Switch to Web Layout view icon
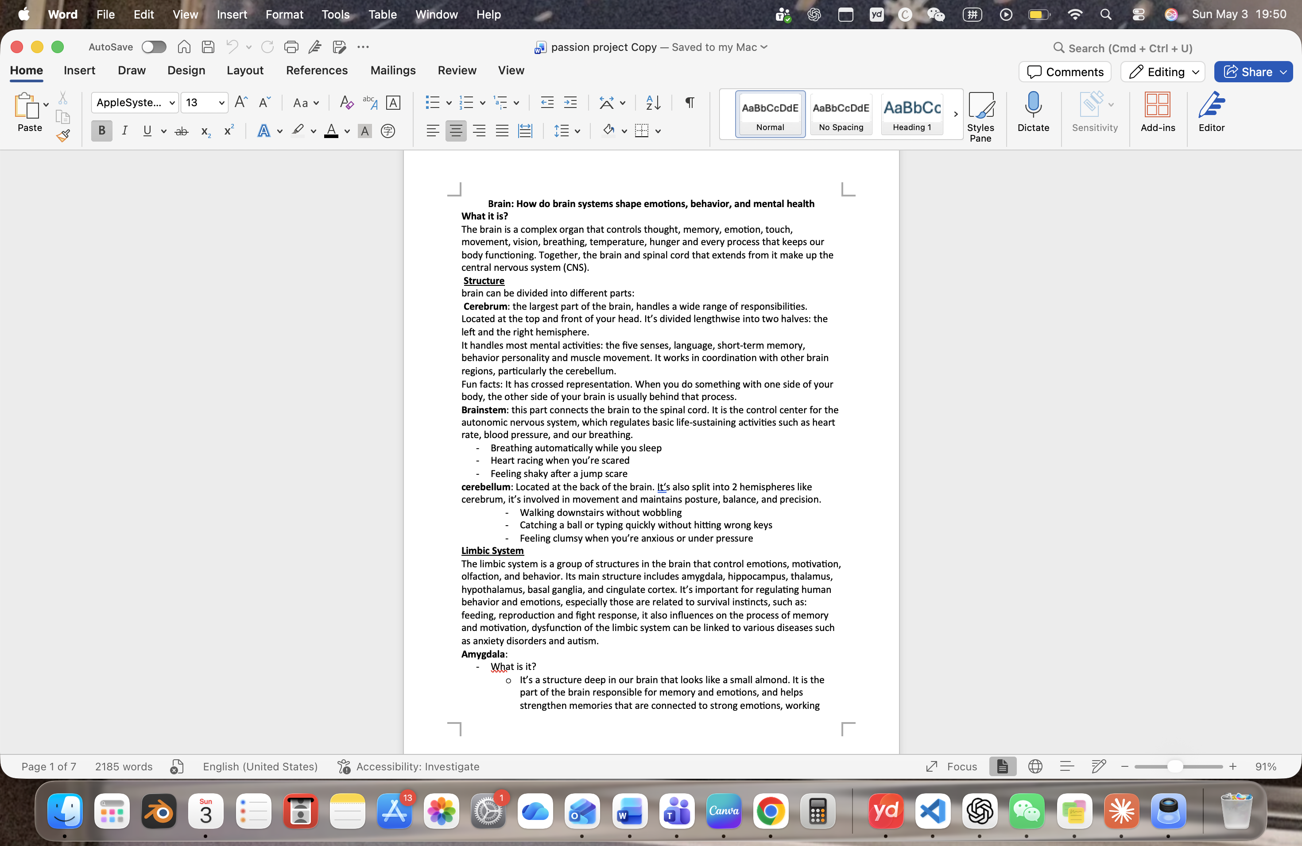1302x846 pixels. pos(1035,766)
